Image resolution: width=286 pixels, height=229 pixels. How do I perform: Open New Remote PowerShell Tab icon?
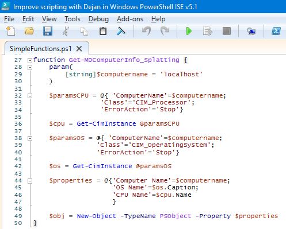251,31
